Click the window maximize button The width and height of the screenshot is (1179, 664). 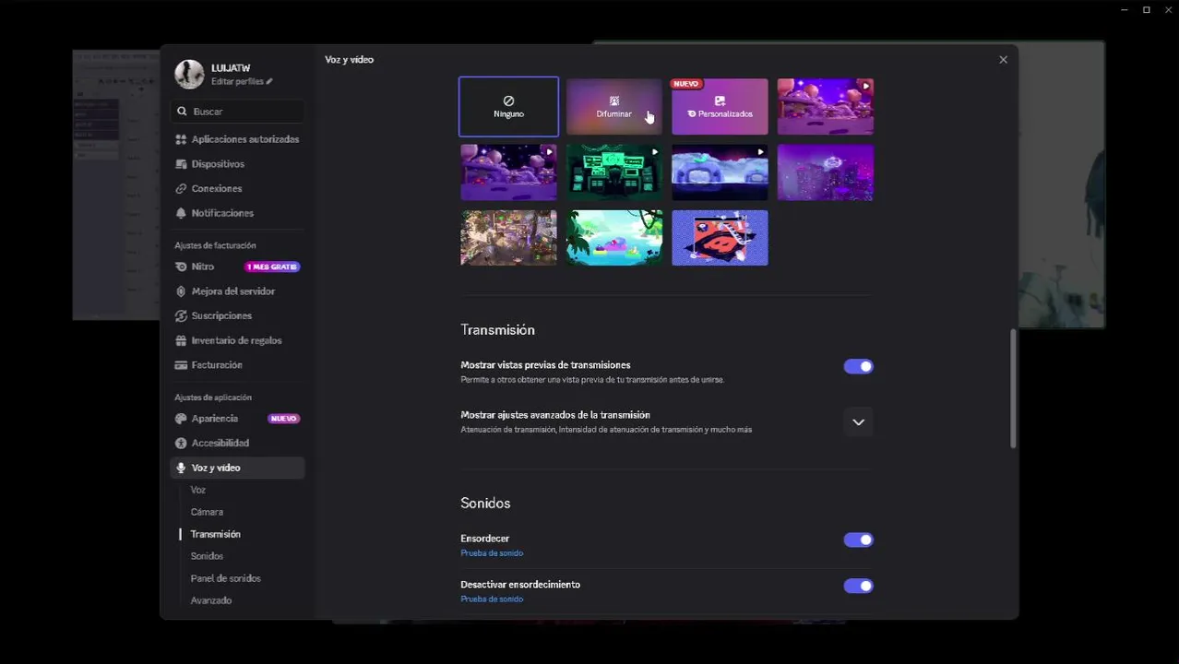[x=1147, y=10]
